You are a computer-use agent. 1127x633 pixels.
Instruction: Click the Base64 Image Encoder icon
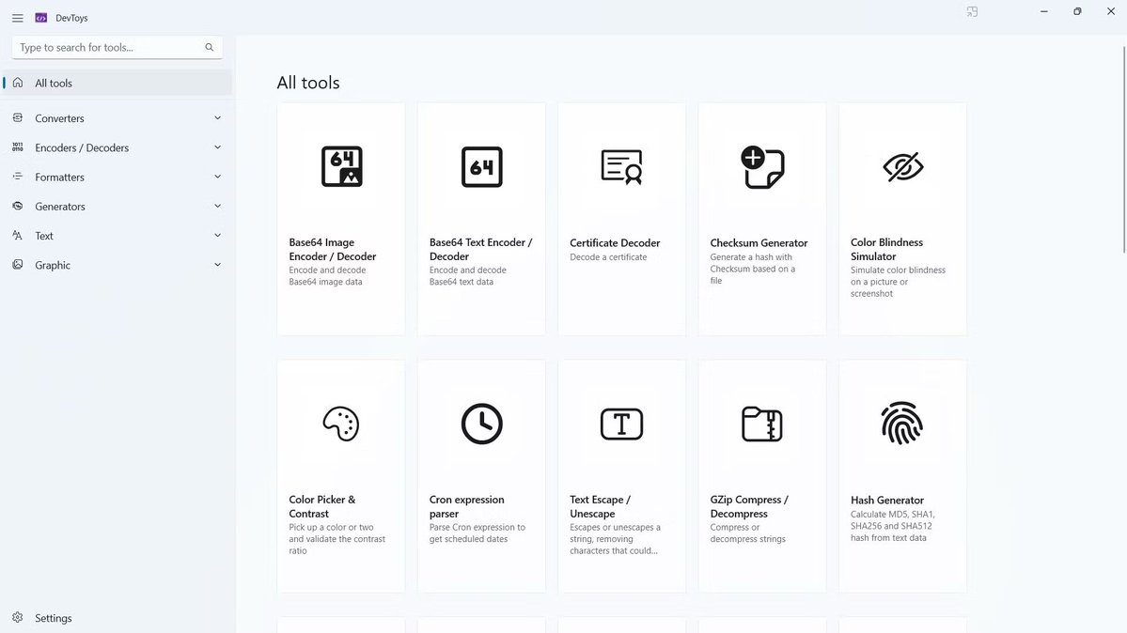pos(341,166)
